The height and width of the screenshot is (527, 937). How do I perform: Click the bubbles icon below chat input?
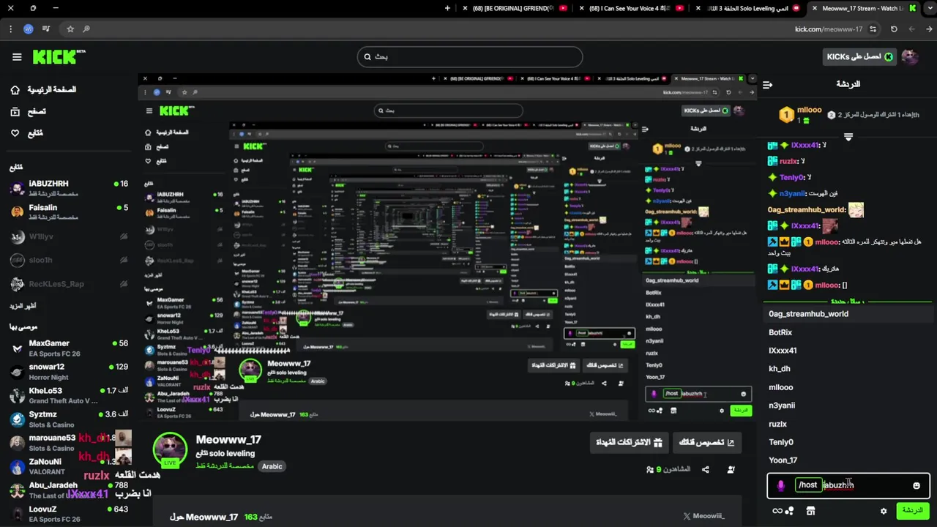(790, 511)
